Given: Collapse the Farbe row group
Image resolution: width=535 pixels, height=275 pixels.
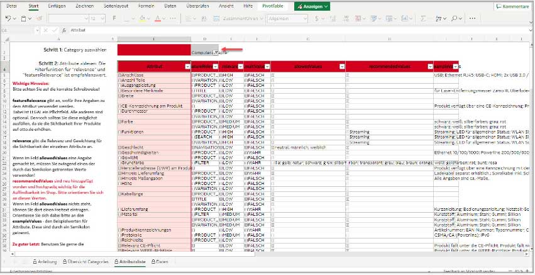Looking at the screenshot, I should click(x=119, y=121).
